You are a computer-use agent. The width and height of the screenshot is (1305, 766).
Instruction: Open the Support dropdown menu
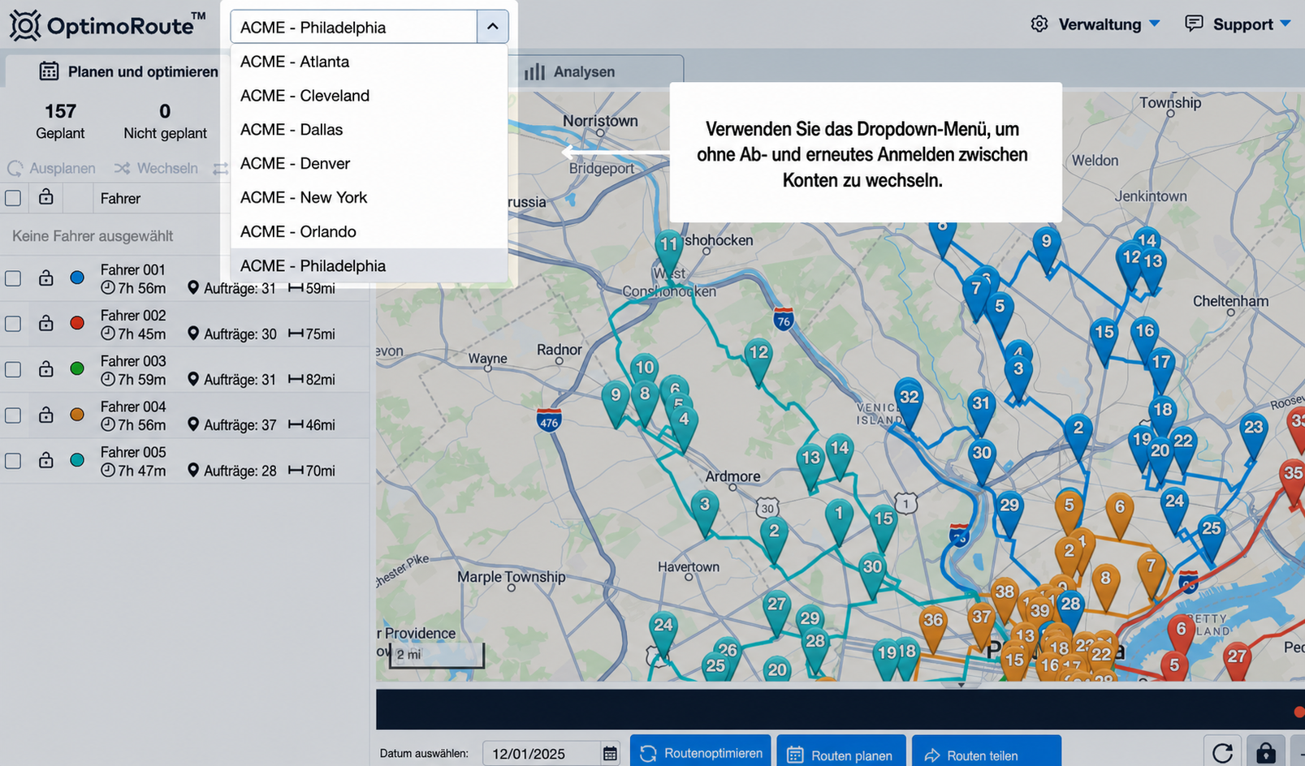click(1251, 24)
